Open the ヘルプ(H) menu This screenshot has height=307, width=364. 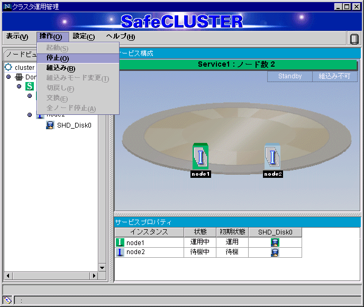(120, 37)
